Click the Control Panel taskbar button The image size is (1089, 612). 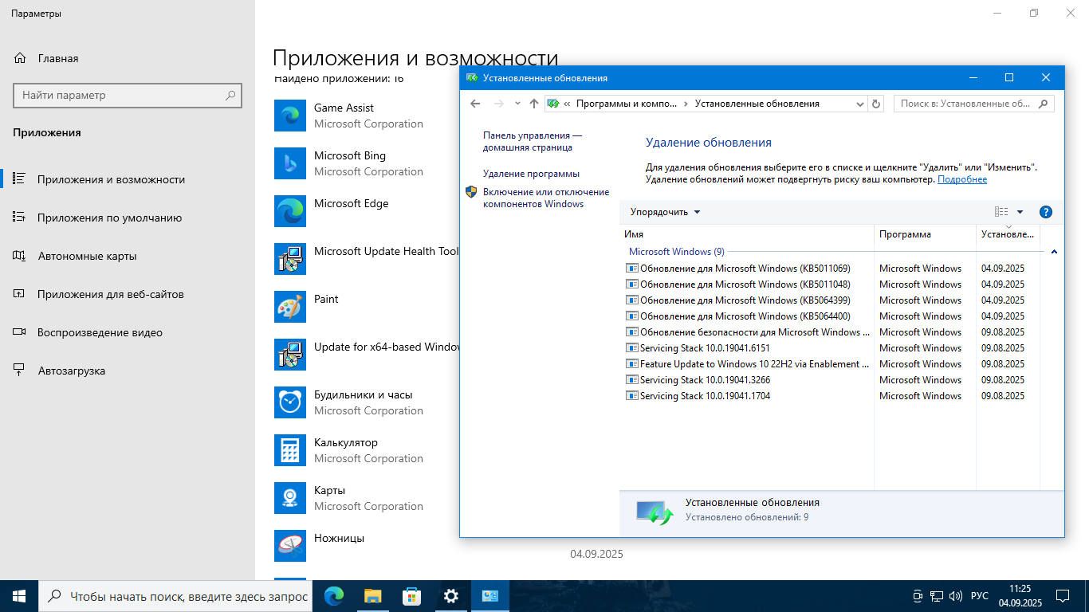489,596
